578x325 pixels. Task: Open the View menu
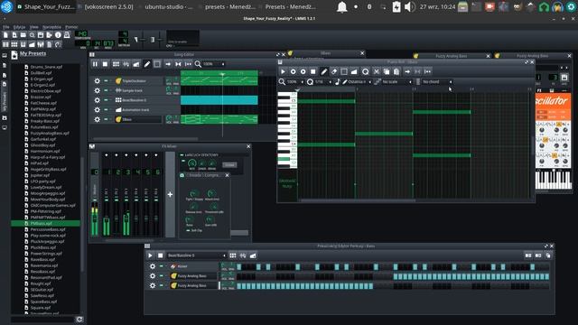pyautogui.click(x=34, y=27)
